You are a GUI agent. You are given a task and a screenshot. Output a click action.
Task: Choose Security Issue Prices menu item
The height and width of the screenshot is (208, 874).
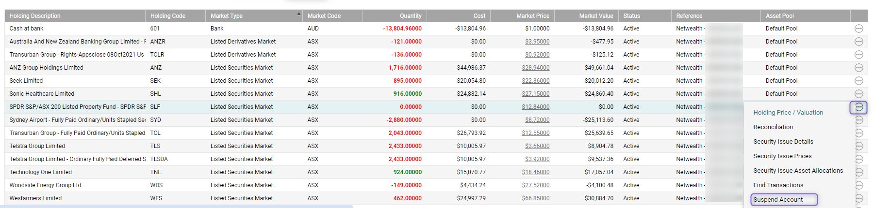(x=782, y=156)
